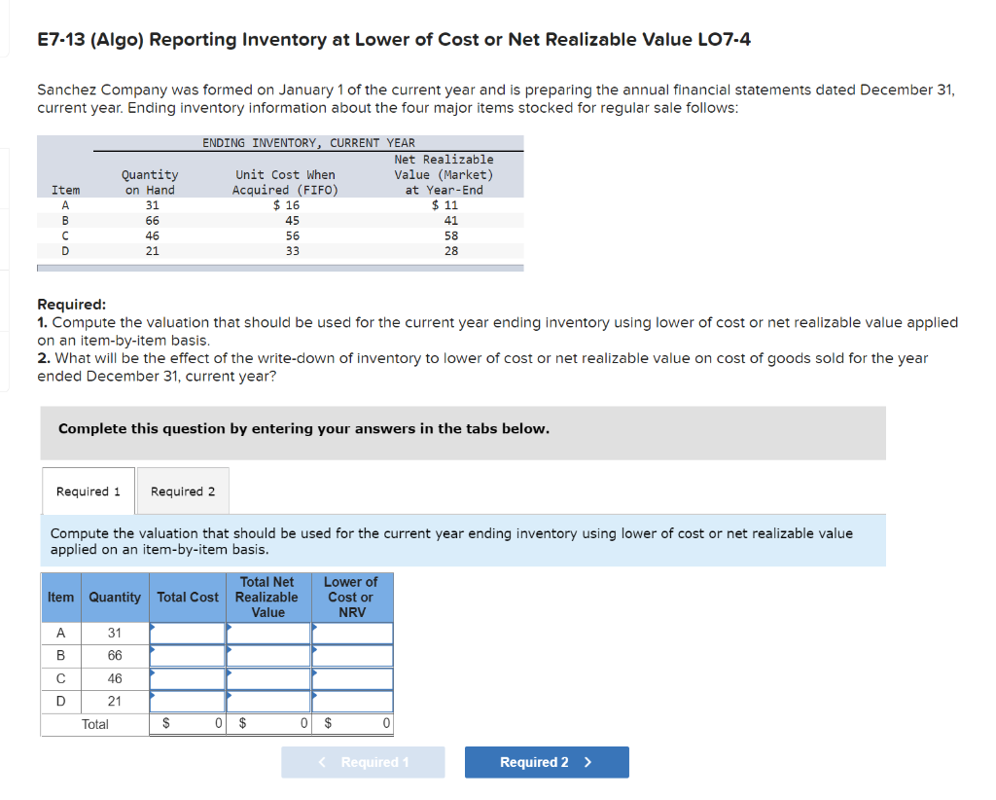Click item B's Lower of Cost or NRV field
The image size is (996, 800).
[x=351, y=655]
